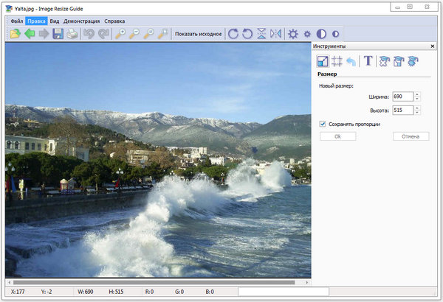Image resolution: width=443 pixels, height=302 pixels.
Task: Close the Инструменты panel
Action: [x=432, y=46]
